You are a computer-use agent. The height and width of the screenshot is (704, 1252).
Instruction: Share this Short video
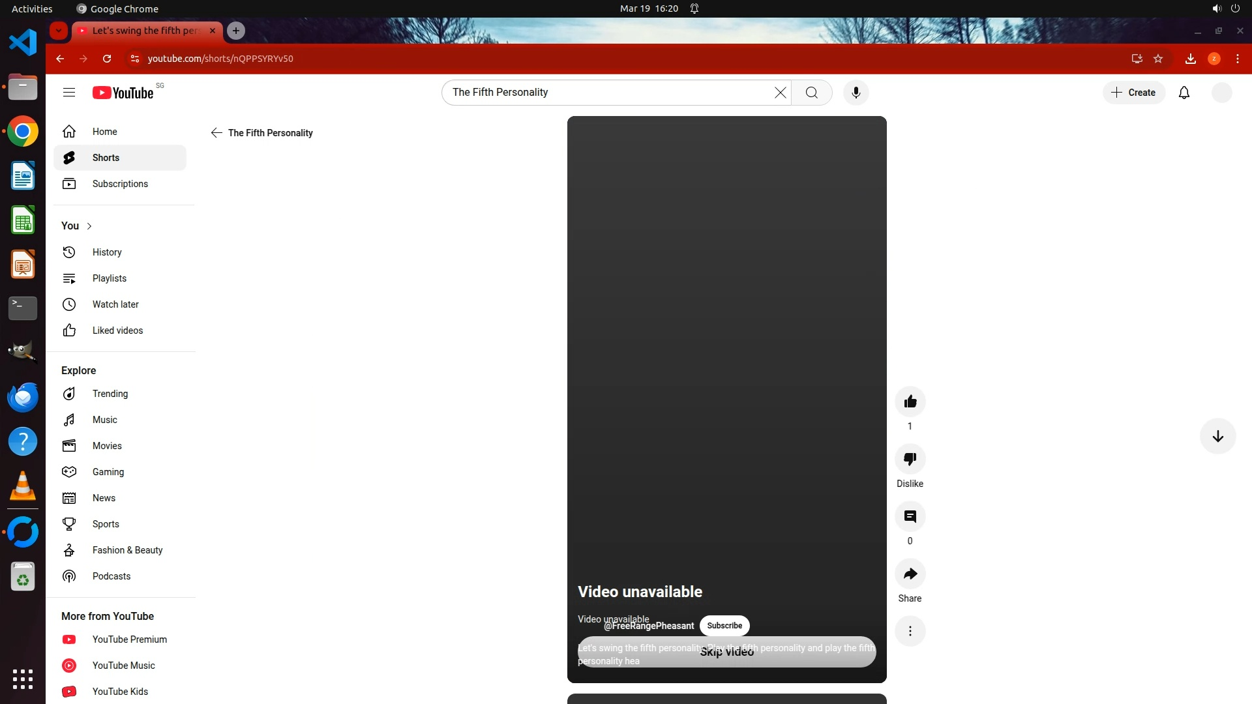tap(910, 574)
